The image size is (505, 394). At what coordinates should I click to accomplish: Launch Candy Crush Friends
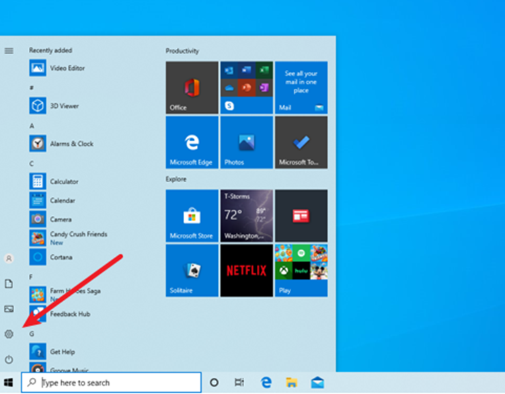(x=69, y=238)
